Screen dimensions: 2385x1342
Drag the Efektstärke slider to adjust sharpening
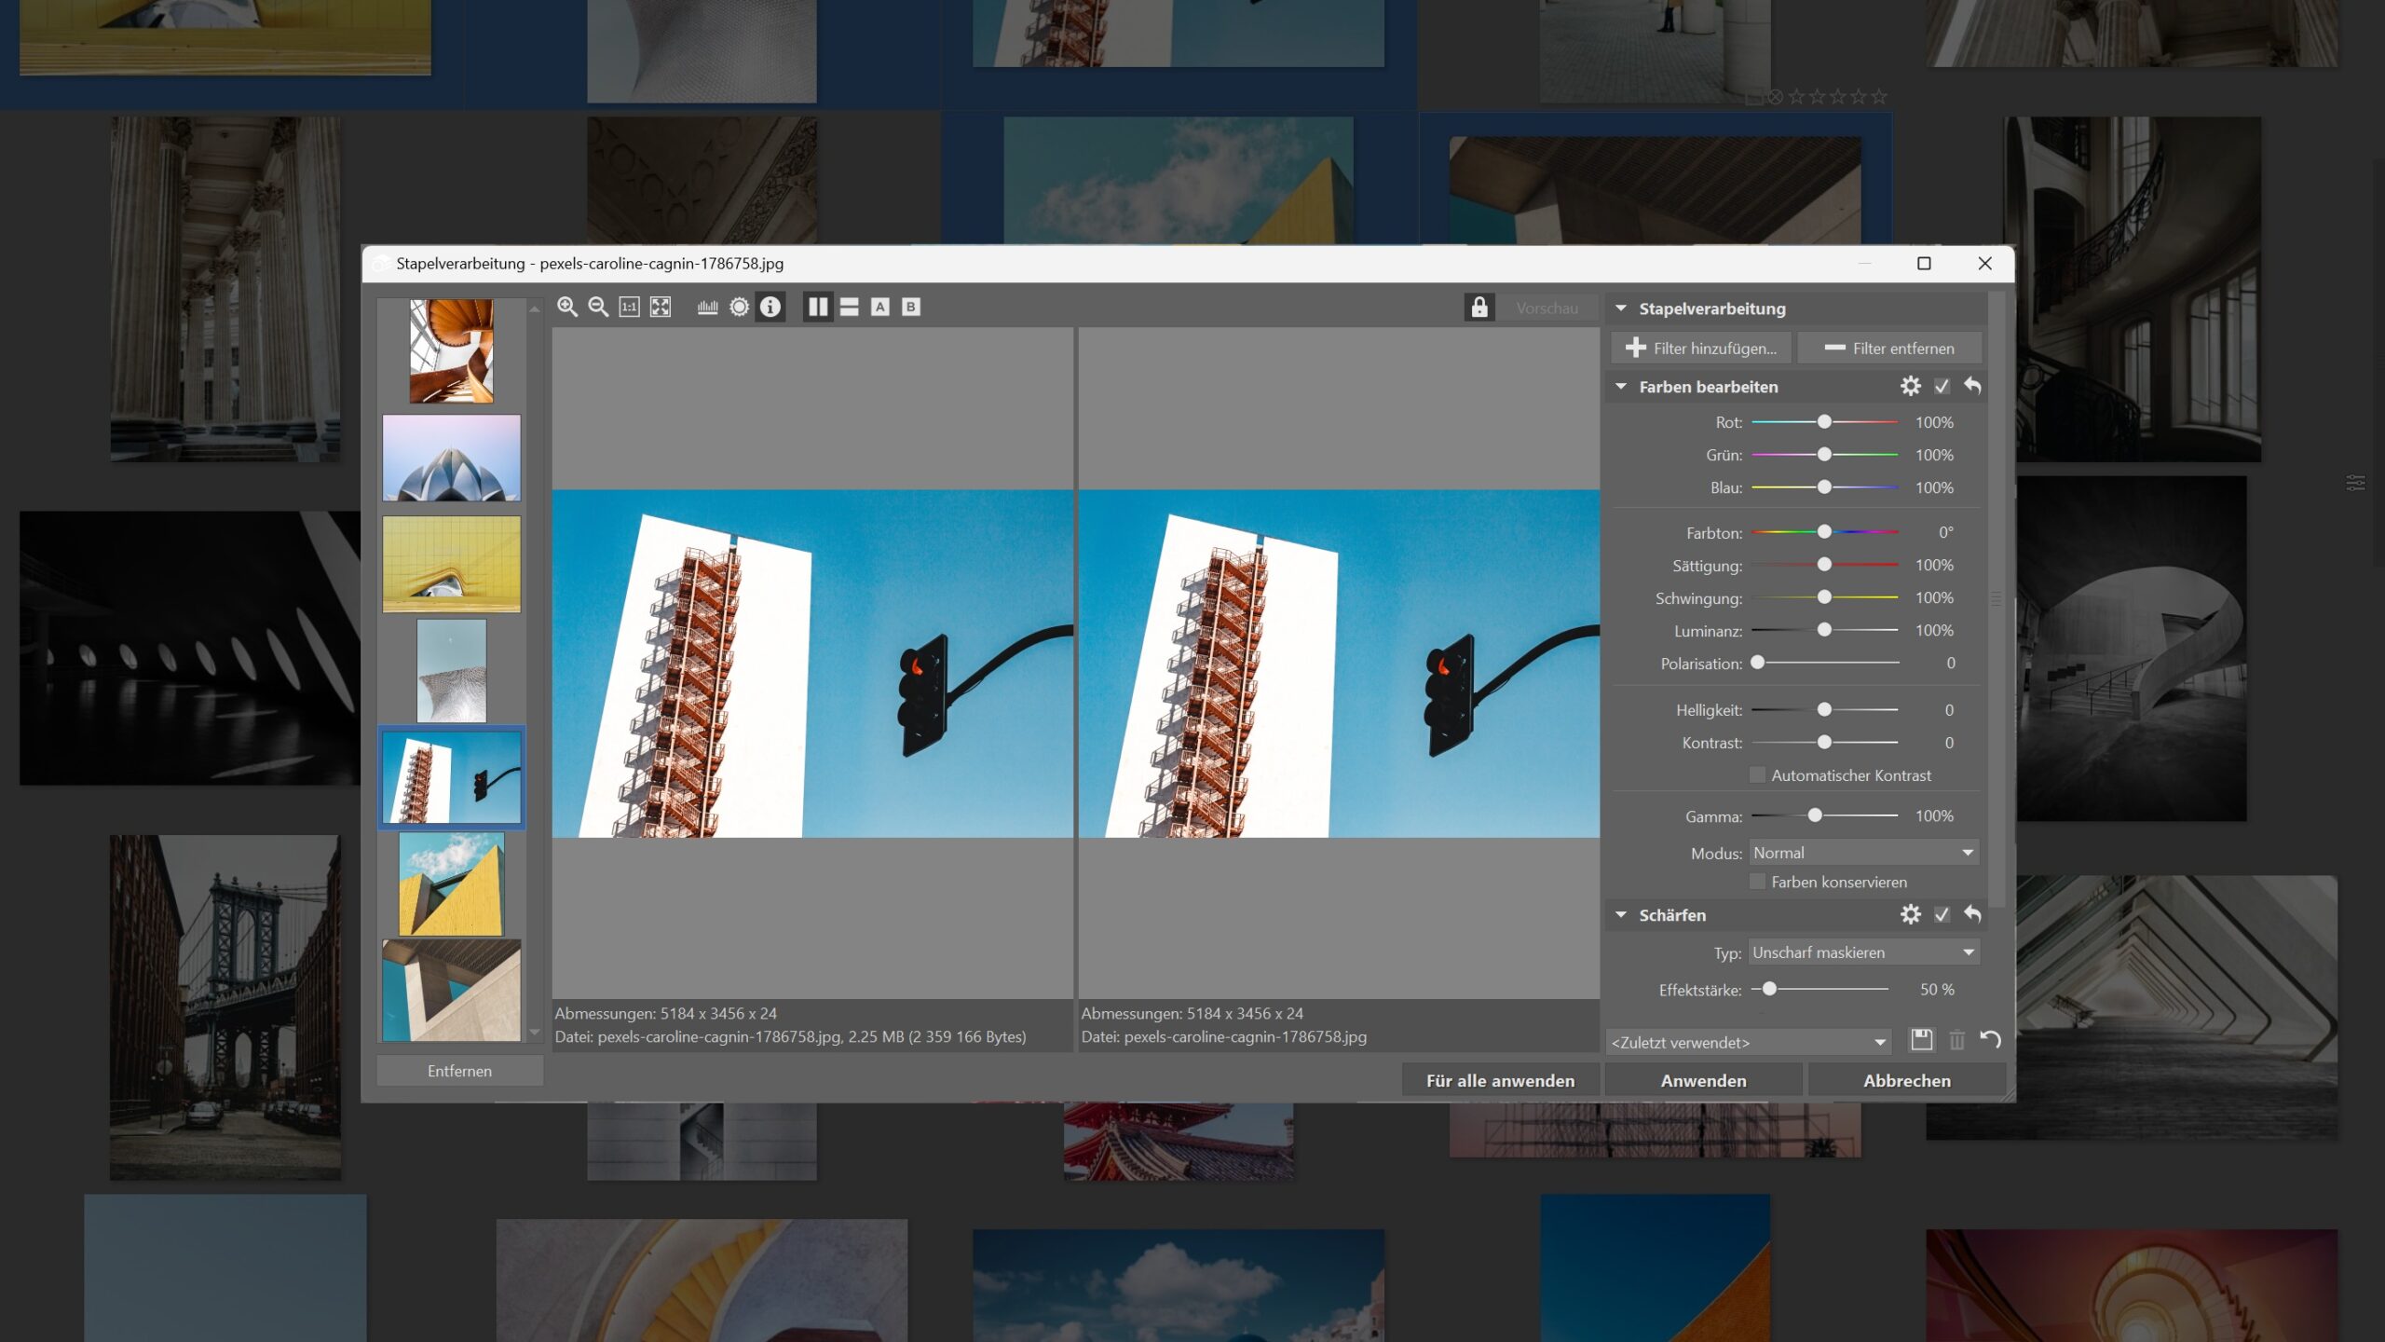1767,988
